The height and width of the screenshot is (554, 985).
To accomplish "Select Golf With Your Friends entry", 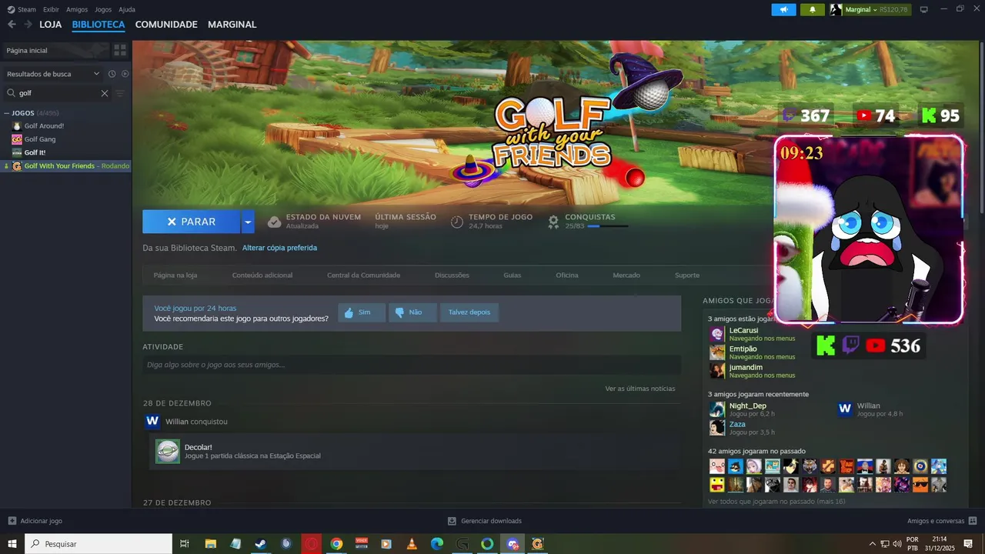I will point(65,166).
